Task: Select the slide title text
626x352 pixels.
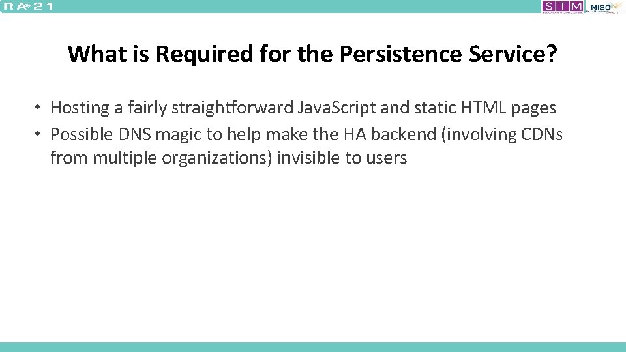Action: pyautogui.click(x=312, y=53)
